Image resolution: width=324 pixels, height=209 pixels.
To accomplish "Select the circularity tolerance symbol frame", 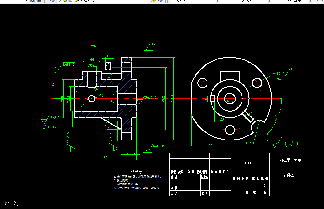I will coord(44,127).
